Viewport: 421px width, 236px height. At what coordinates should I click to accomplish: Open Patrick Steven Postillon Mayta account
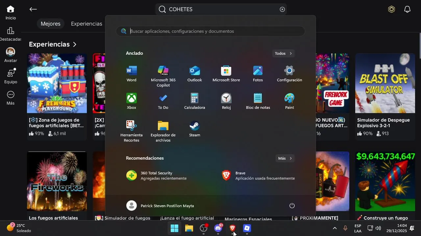(x=161, y=206)
